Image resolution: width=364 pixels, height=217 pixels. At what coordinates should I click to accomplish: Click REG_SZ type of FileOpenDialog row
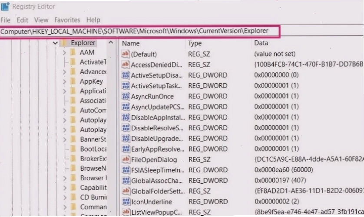pos(199,159)
